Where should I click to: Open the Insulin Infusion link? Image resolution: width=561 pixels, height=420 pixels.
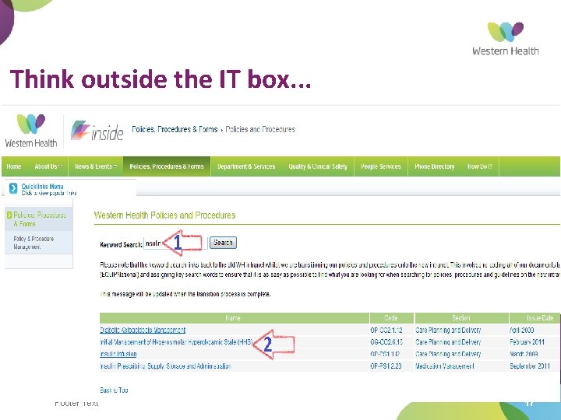click(118, 354)
